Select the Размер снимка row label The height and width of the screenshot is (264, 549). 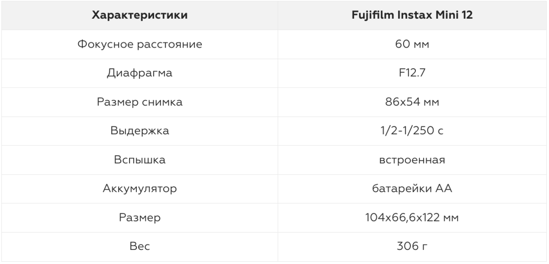[139, 102]
